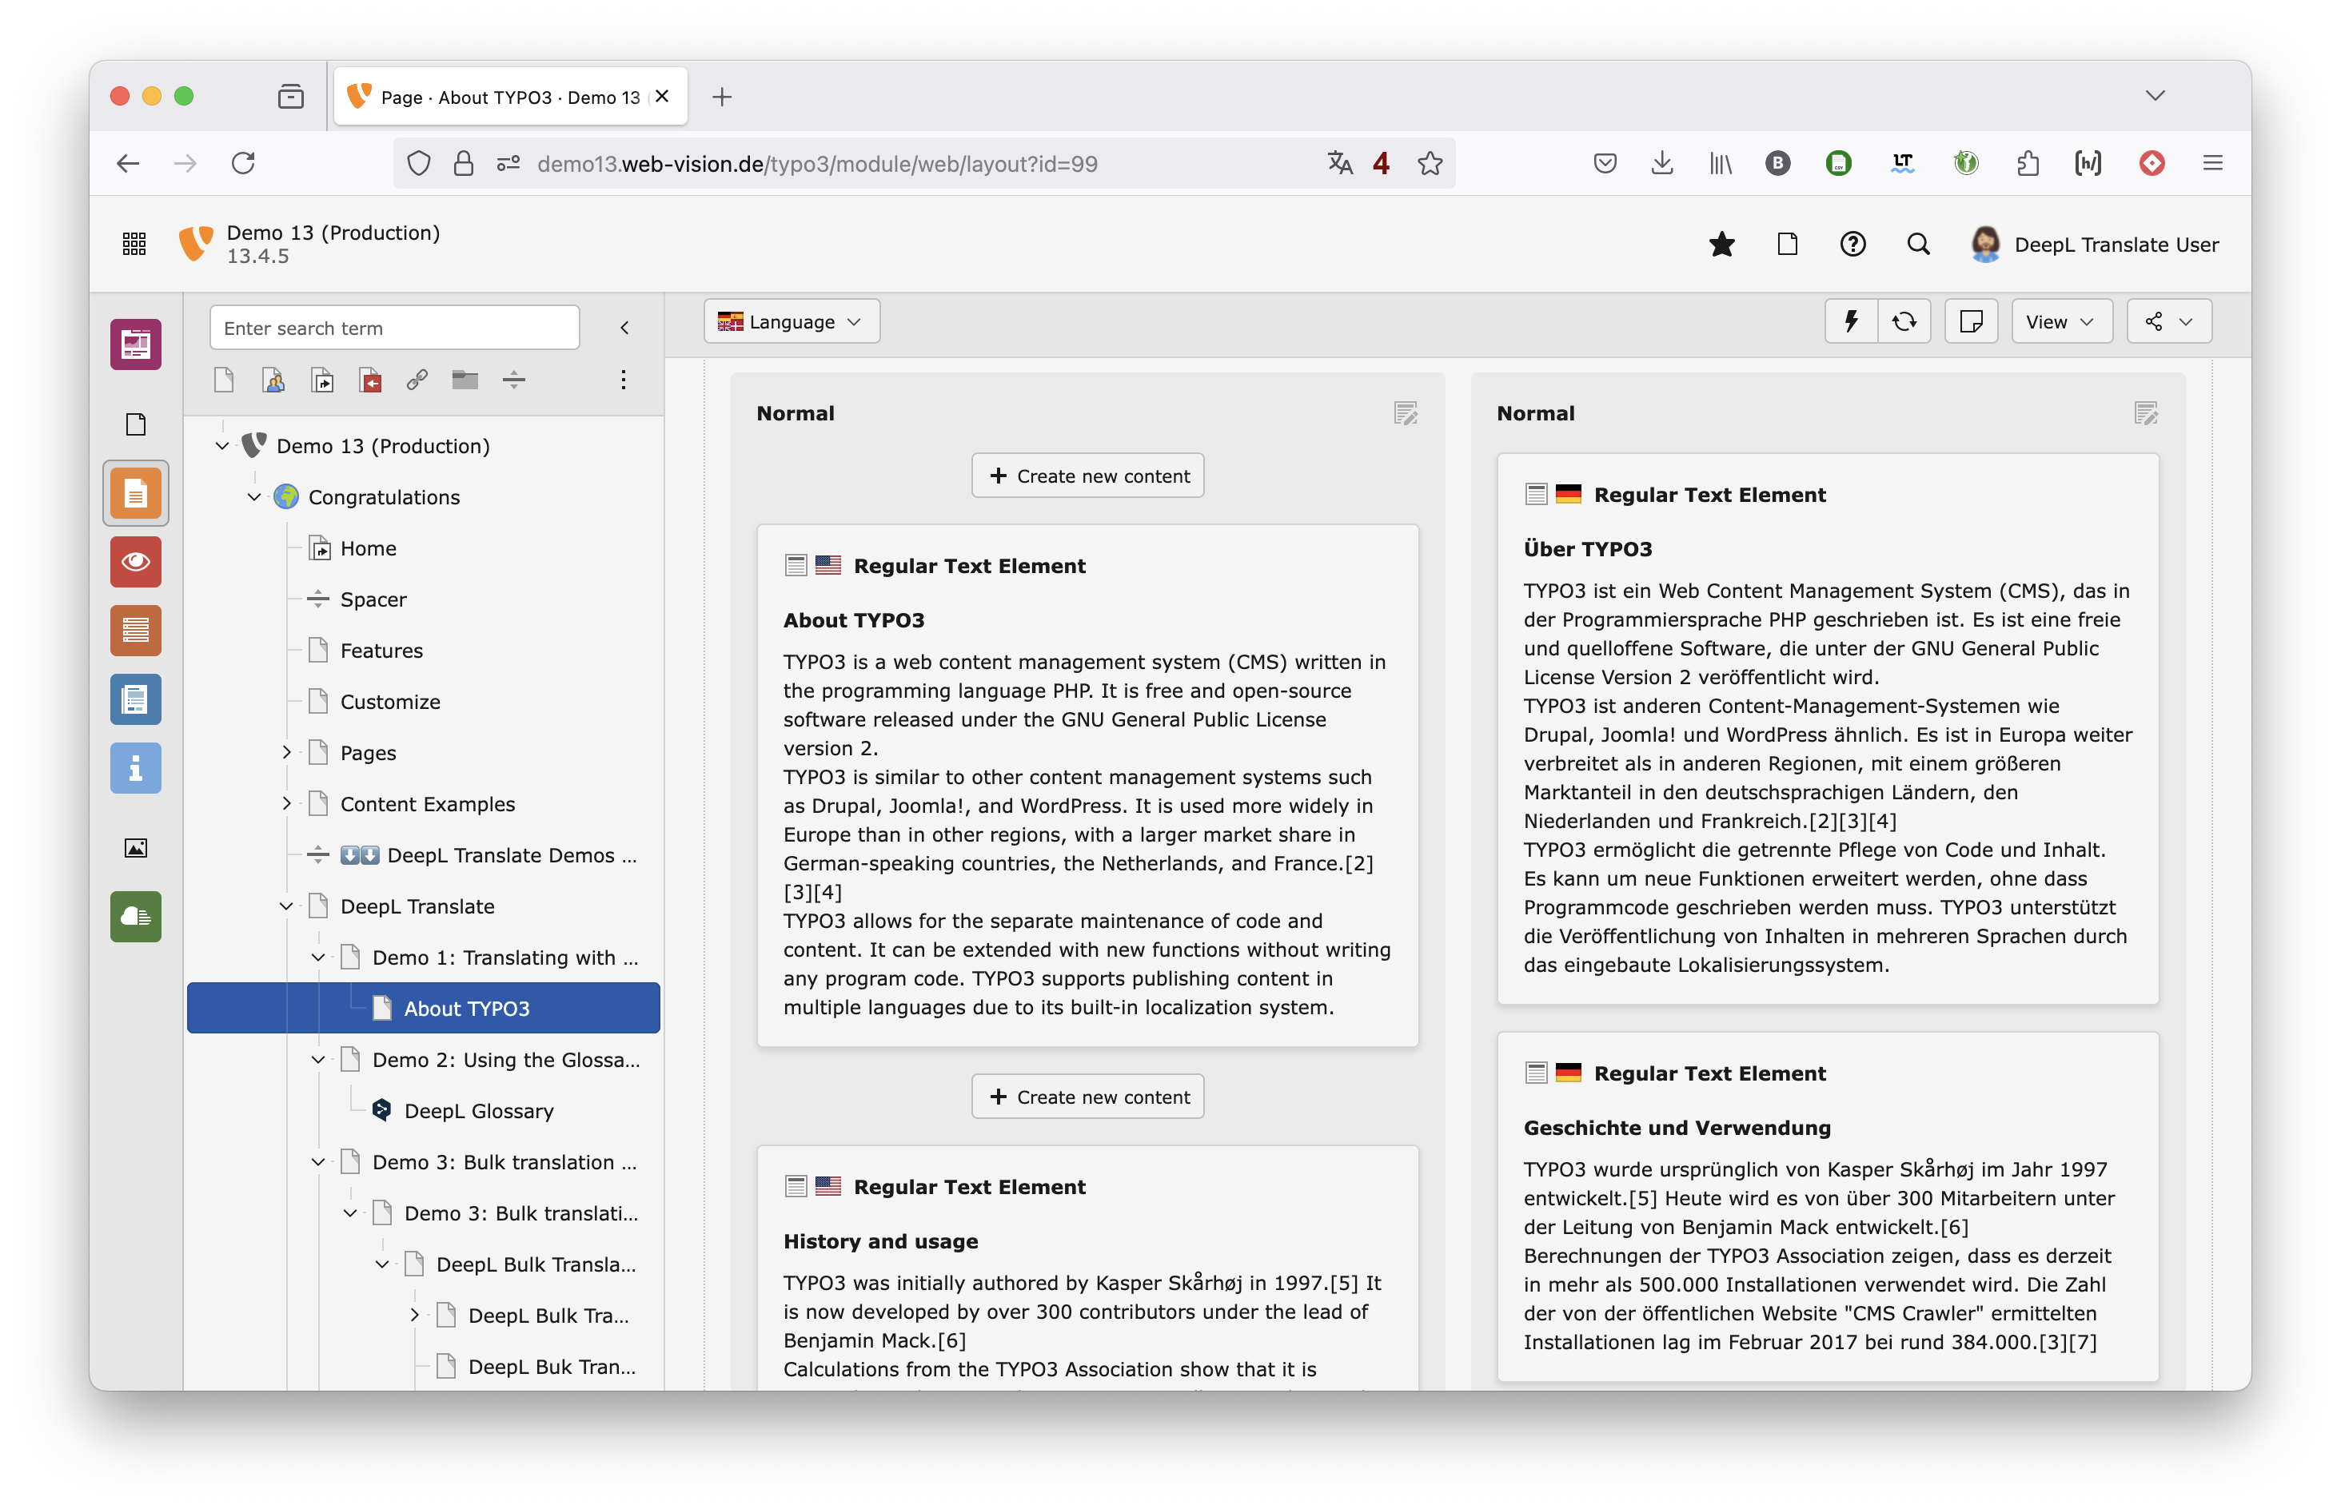Viewport: 2341px width, 1509px height.
Task: Select the mount point page icon in tree toolbar
Action: coord(370,380)
